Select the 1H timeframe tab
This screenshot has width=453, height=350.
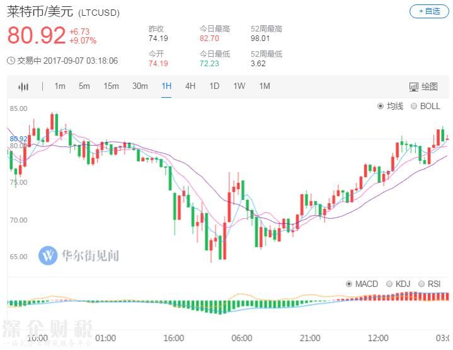[x=166, y=86]
